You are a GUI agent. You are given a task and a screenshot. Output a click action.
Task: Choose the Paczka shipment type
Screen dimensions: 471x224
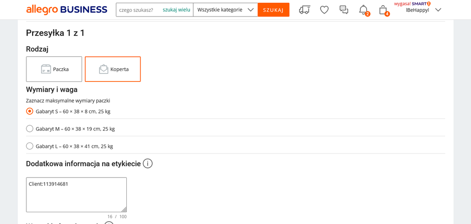pos(54,69)
